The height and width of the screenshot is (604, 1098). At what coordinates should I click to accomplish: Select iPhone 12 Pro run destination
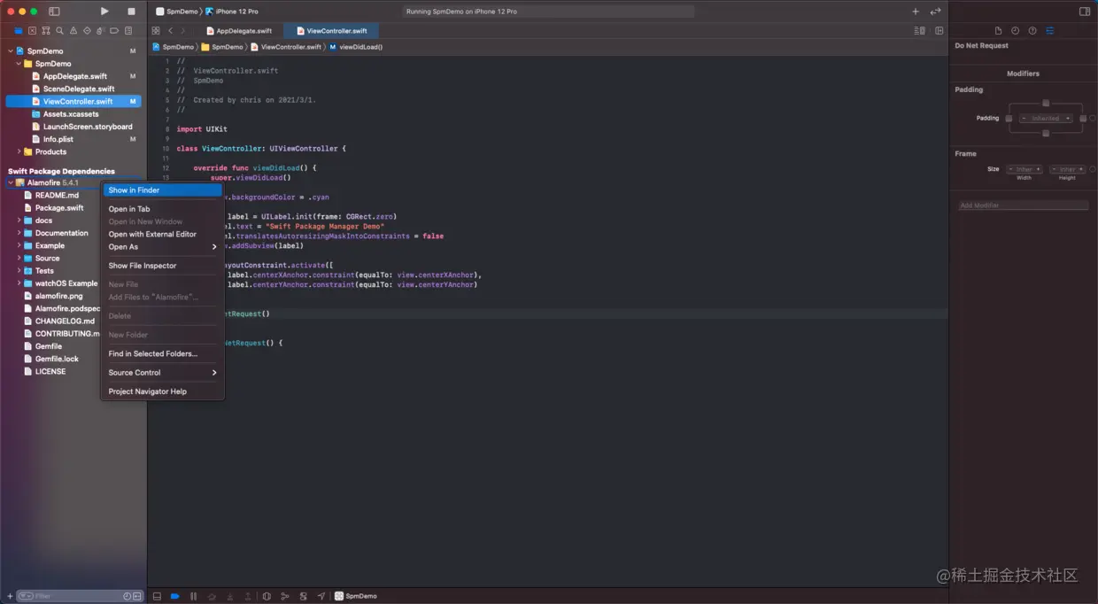(x=232, y=12)
